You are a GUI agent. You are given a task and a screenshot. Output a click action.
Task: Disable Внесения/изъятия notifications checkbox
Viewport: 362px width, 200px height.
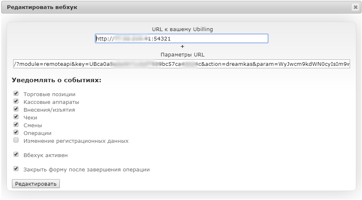tap(16, 109)
